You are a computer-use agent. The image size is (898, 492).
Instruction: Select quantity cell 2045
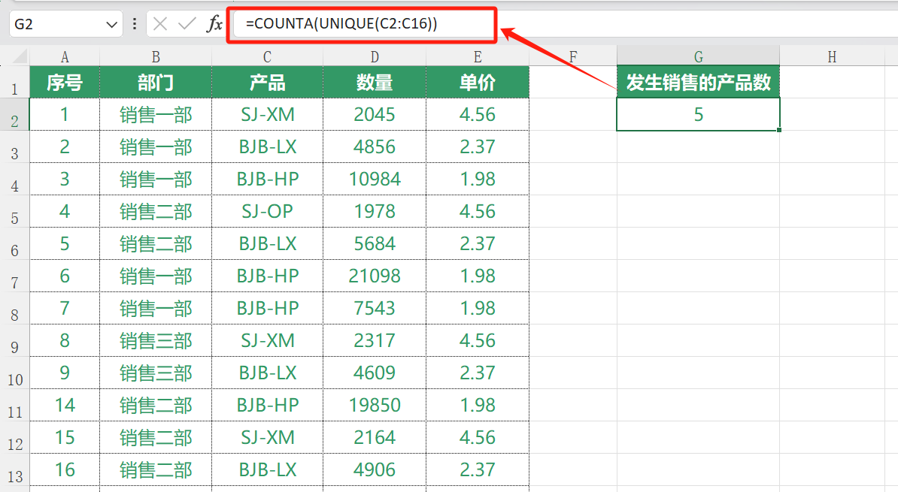click(375, 114)
